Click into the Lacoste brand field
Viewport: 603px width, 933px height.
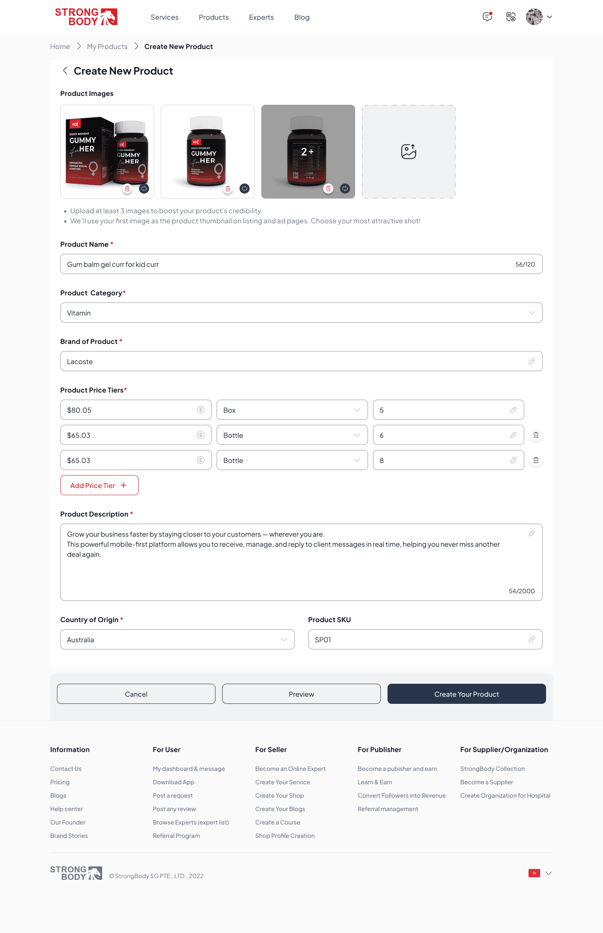pos(301,361)
